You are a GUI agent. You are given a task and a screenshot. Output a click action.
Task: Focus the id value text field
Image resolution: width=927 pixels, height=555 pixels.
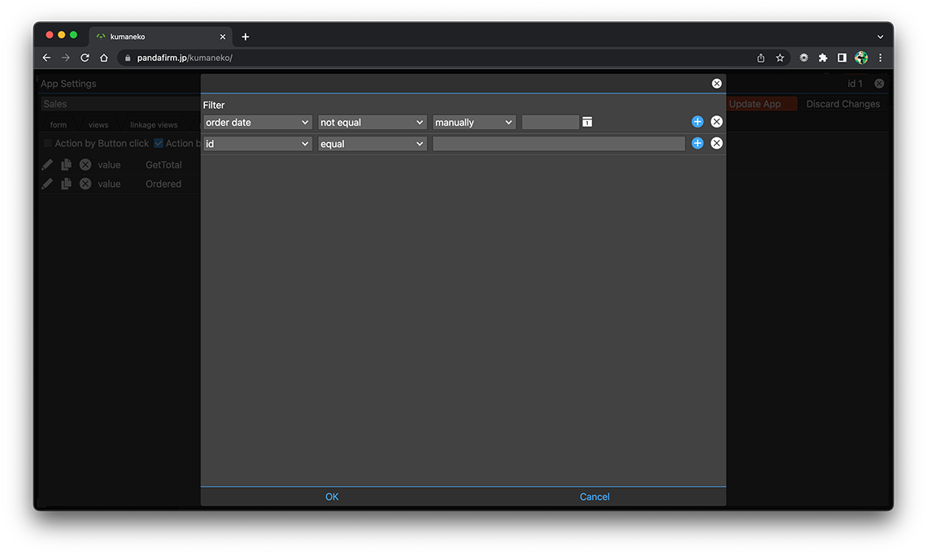559,144
